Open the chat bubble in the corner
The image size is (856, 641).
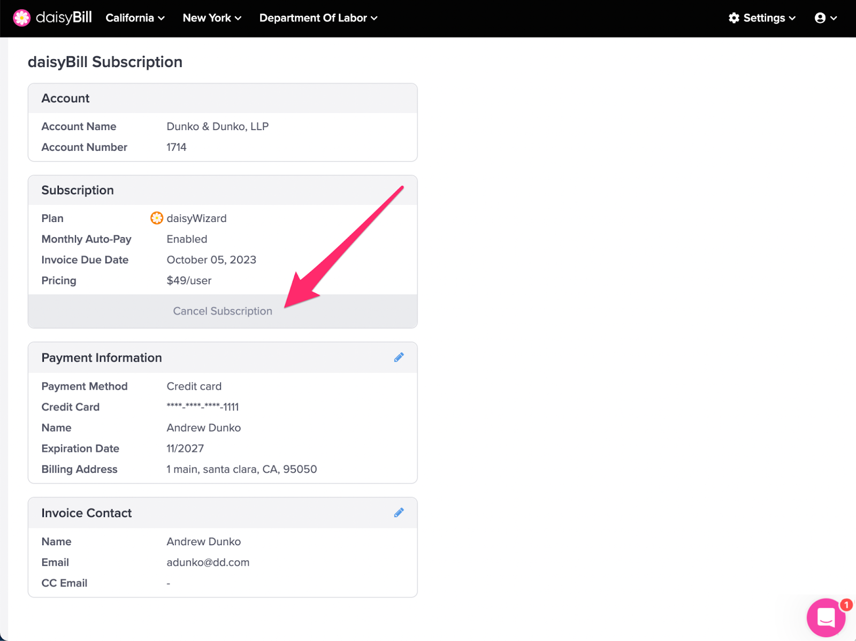(x=826, y=618)
